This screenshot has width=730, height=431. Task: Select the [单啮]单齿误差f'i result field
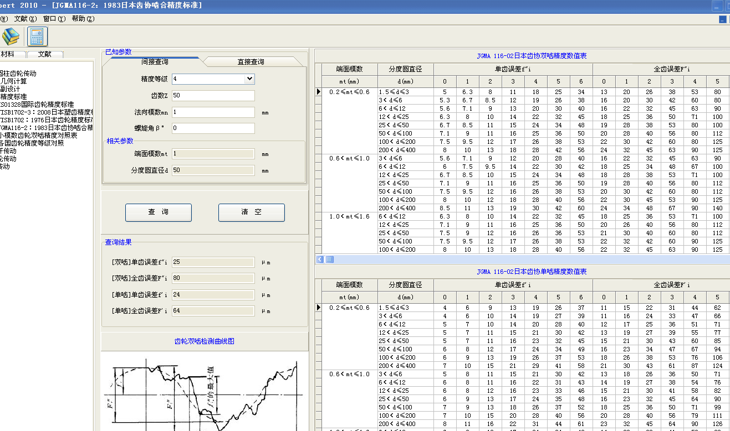click(213, 295)
